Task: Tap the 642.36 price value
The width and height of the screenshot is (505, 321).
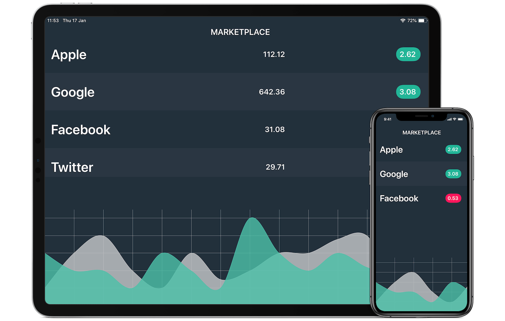Action: click(272, 92)
